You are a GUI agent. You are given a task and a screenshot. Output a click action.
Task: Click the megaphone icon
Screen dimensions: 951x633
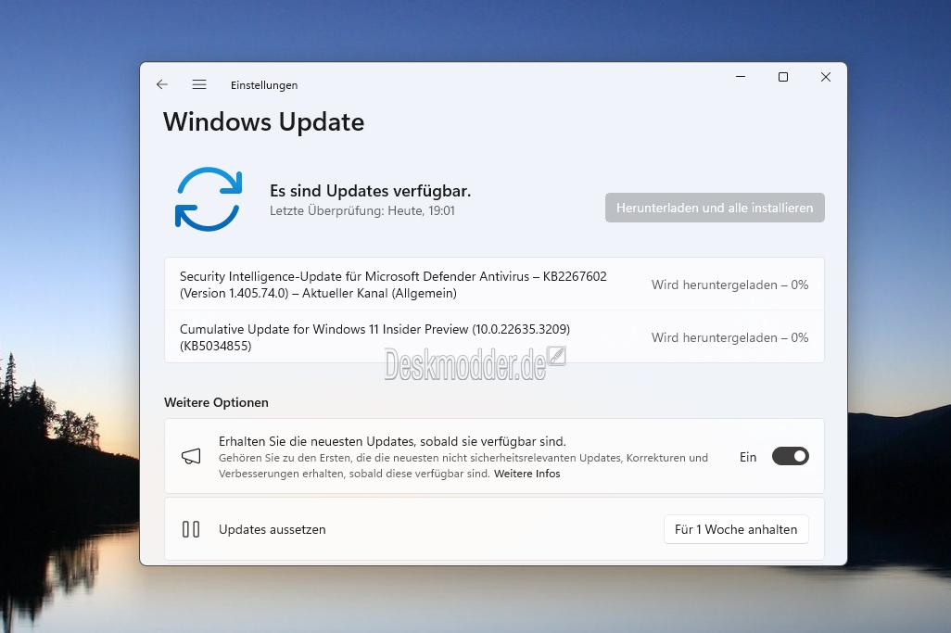point(191,457)
